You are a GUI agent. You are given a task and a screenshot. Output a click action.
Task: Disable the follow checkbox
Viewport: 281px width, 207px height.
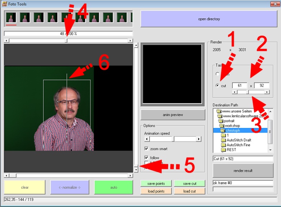pos(146,158)
